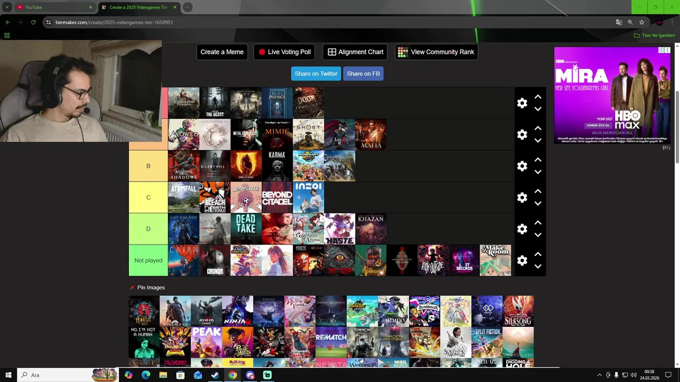The image size is (680, 382).
Task: Share tier list on Twitter
Action: [x=316, y=74]
